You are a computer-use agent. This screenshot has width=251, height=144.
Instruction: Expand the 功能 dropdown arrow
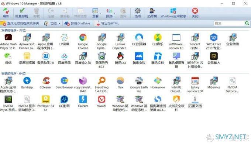coord(59,24)
